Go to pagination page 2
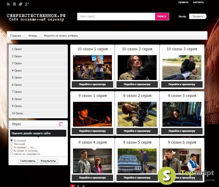The height and width of the screenshot is (187, 219). point(78,186)
